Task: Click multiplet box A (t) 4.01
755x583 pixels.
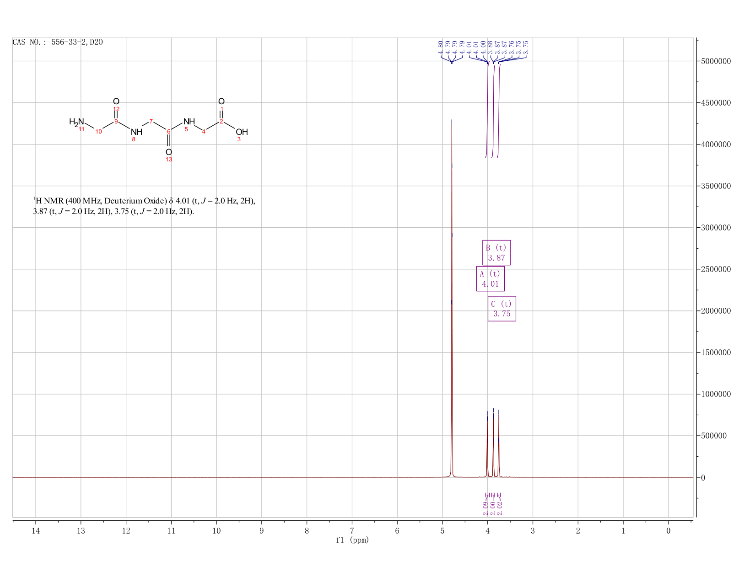Action: pyautogui.click(x=490, y=278)
